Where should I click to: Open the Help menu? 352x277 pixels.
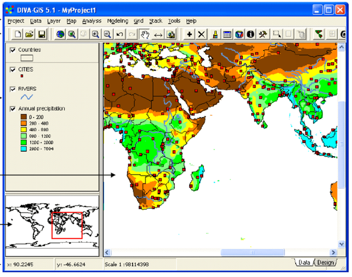(191, 21)
